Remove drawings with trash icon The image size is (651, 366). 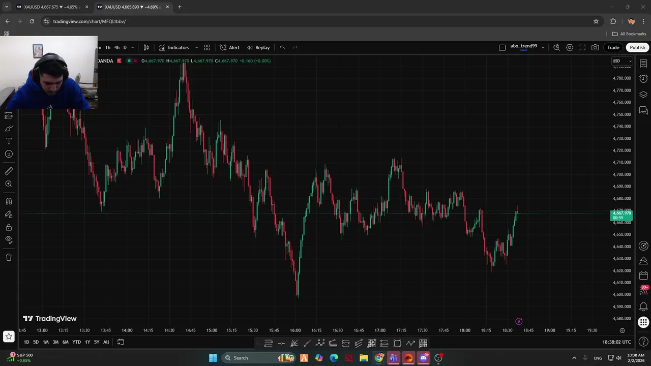pos(9,257)
